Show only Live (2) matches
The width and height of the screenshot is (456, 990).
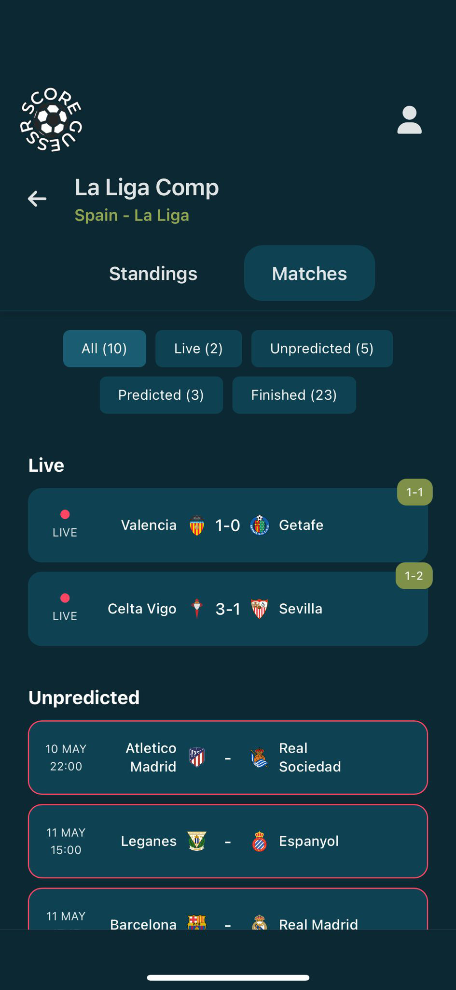tap(198, 349)
